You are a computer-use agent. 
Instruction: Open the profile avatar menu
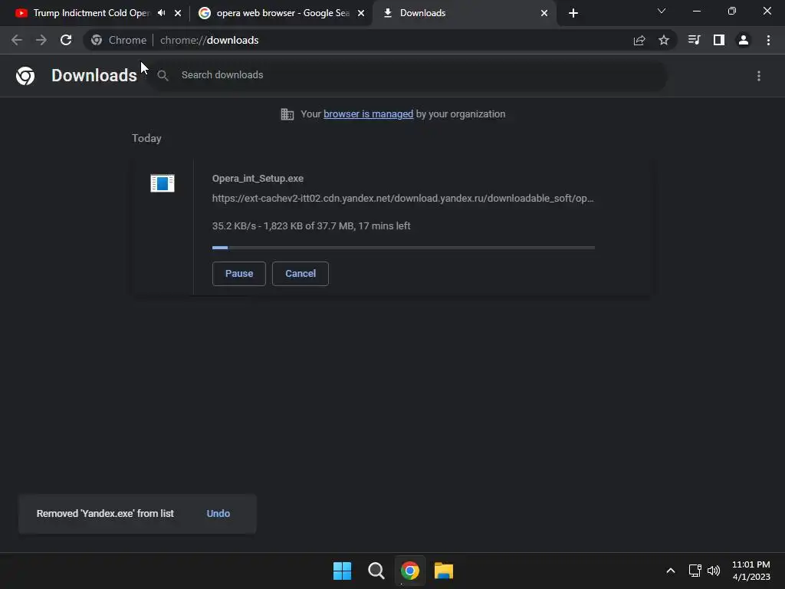pyautogui.click(x=744, y=40)
